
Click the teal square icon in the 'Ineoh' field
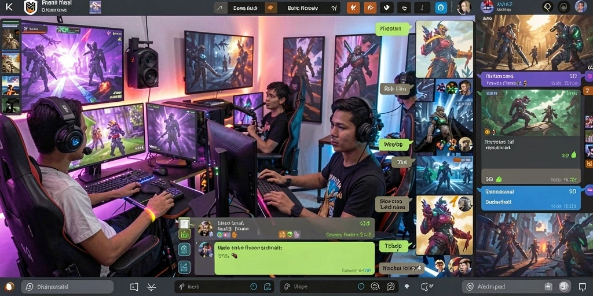pyautogui.click(x=268, y=287)
